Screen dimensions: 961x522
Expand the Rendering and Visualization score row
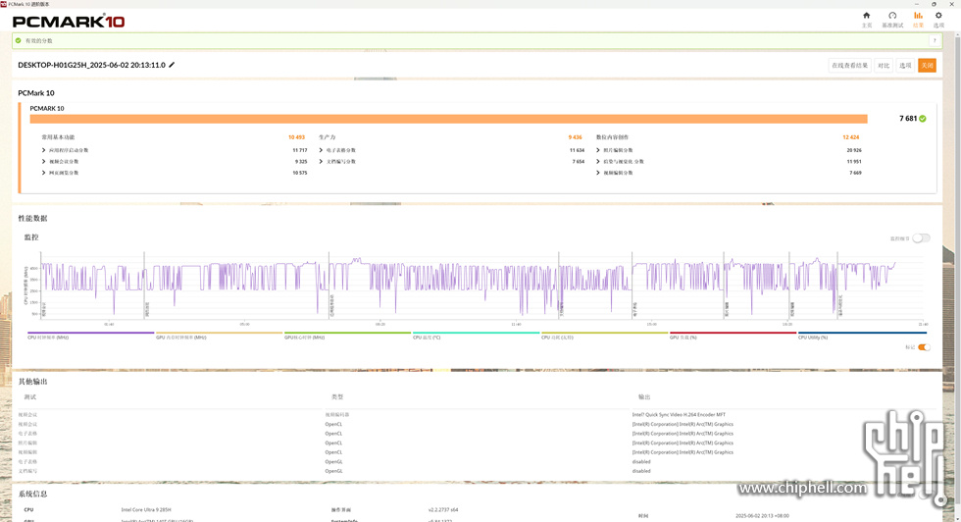point(598,161)
